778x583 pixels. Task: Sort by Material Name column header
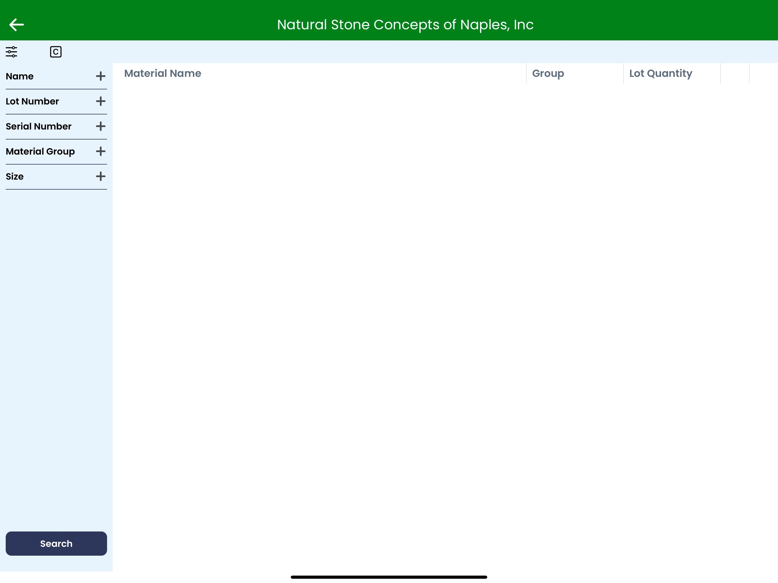tap(163, 73)
